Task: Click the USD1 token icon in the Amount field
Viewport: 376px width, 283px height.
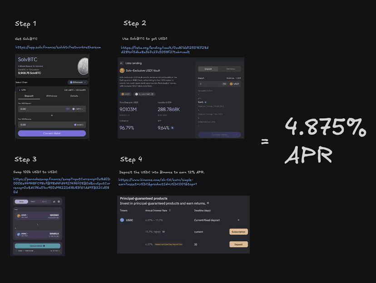Action: pyautogui.click(x=232, y=84)
